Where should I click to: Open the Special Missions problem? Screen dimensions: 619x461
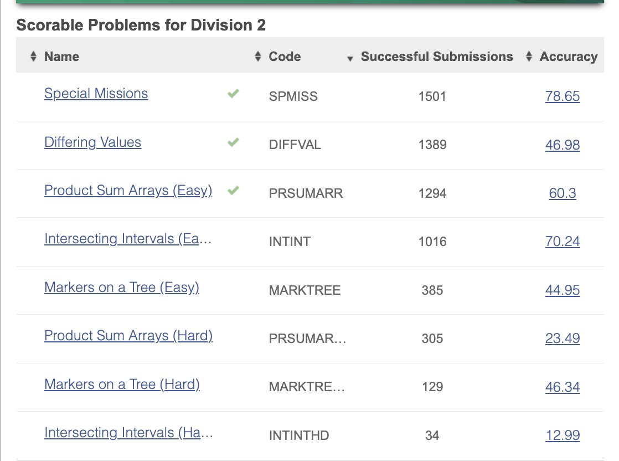pyautogui.click(x=96, y=94)
